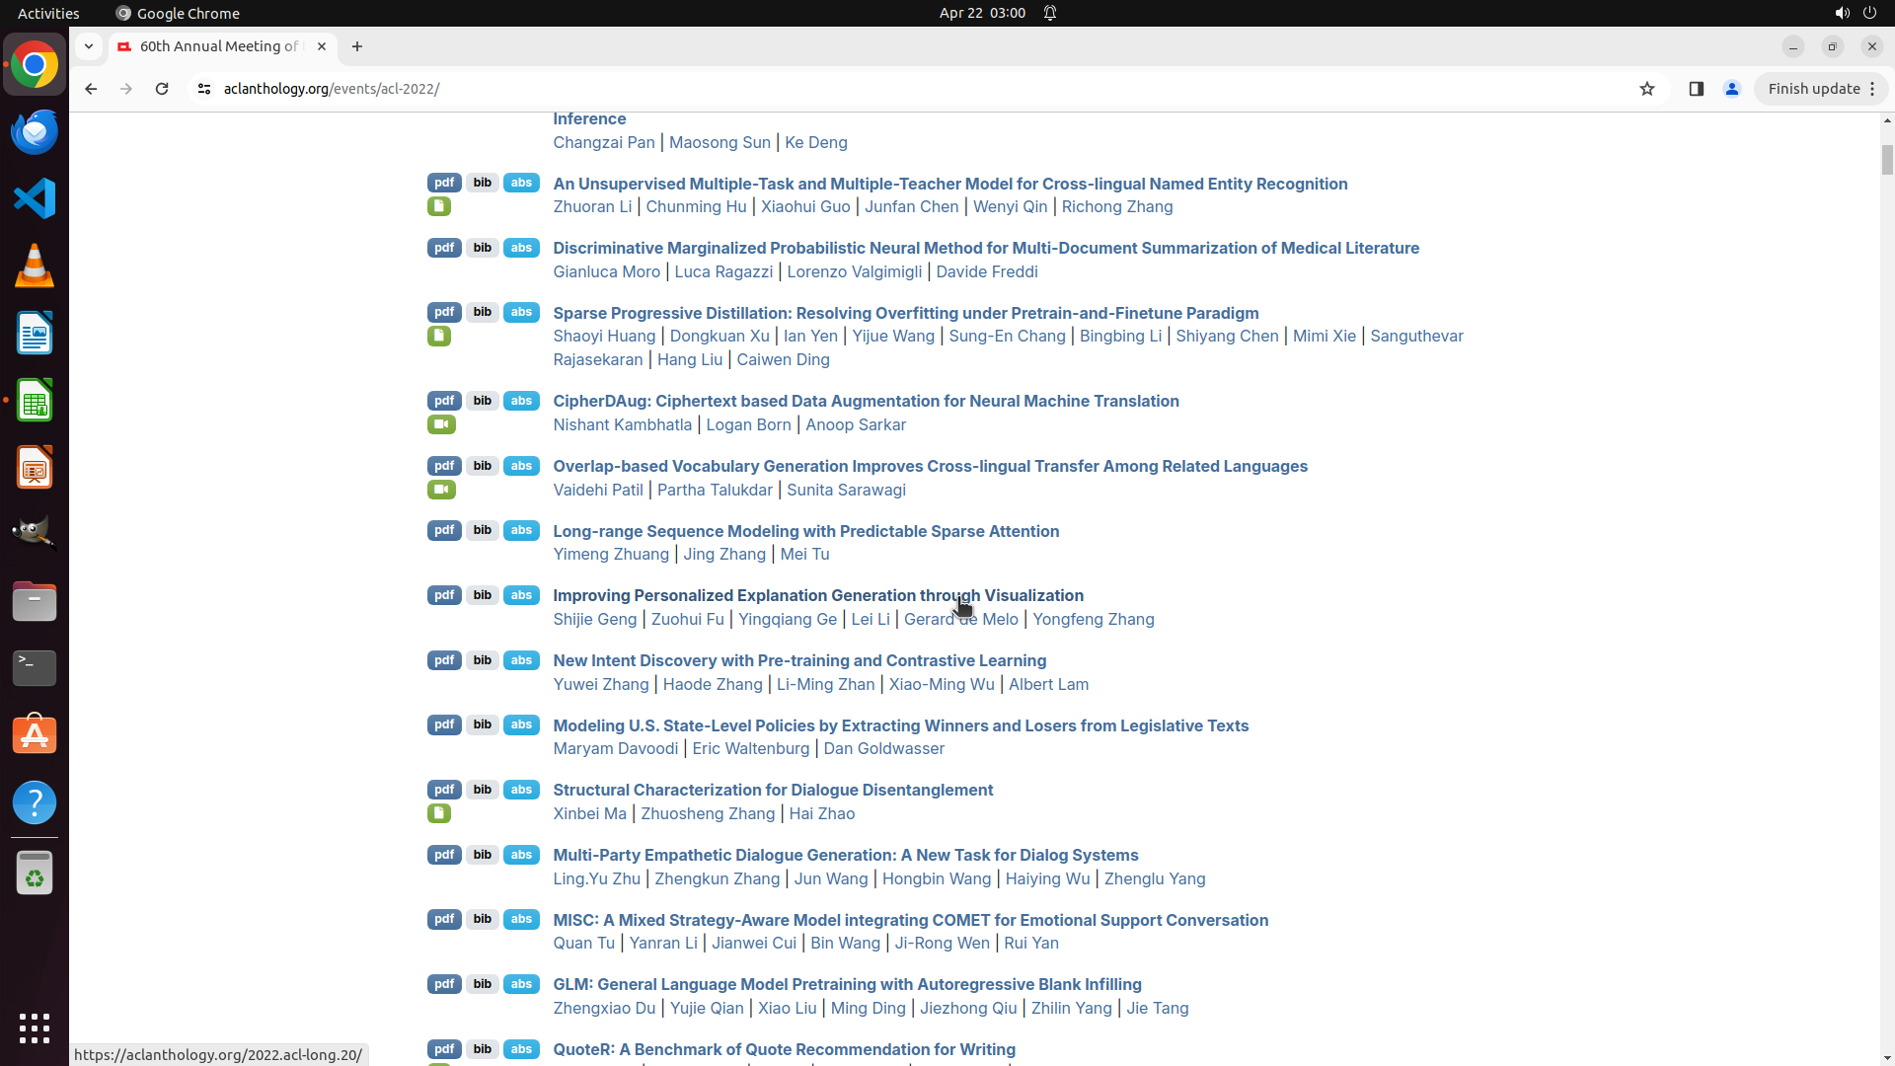This screenshot has width=1895, height=1066.
Task: Open author page for Dan Goldwasser
Action: point(883,748)
